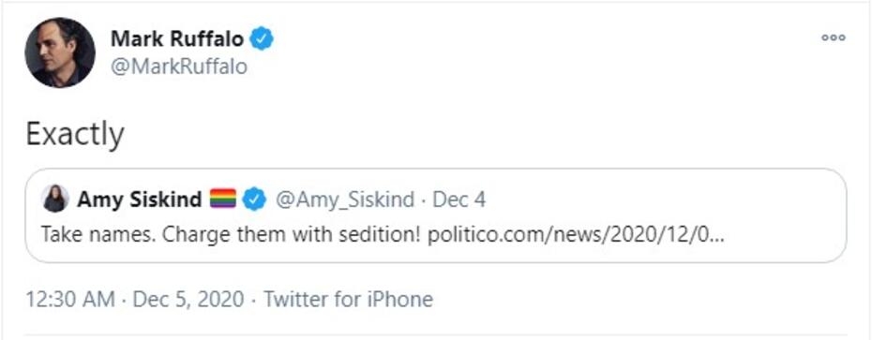Click the Dec 4 date of quoted tweet
Screen dimensions: 872x340
[x=459, y=200]
